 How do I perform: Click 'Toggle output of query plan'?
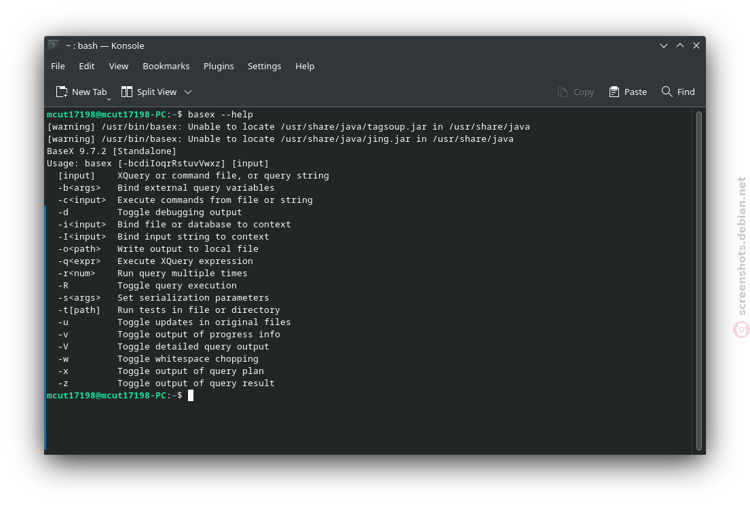coord(191,371)
